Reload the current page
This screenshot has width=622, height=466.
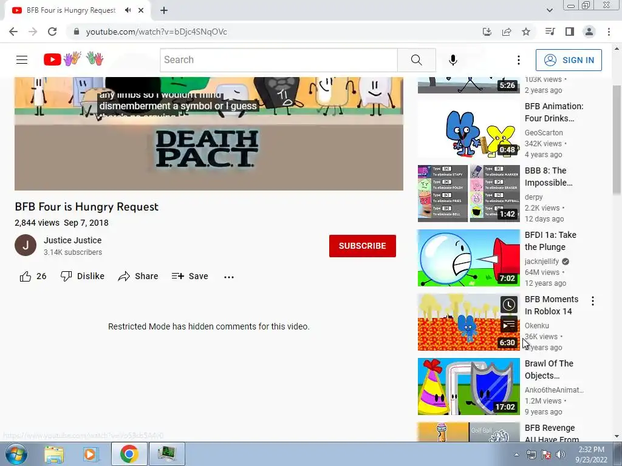click(x=52, y=32)
